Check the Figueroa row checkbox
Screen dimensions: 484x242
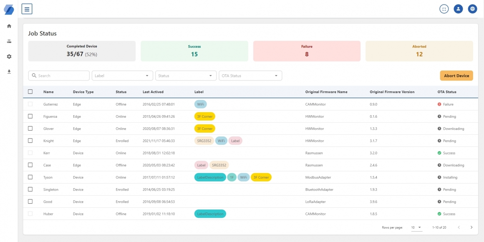coord(30,116)
